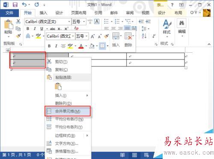Choose Cut in the context menu
Viewport: 214px width, 159px height.
[68, 62]
